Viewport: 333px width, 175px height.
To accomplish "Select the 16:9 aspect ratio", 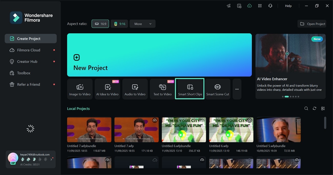I will pyautogui.click(x=100, y=24).
